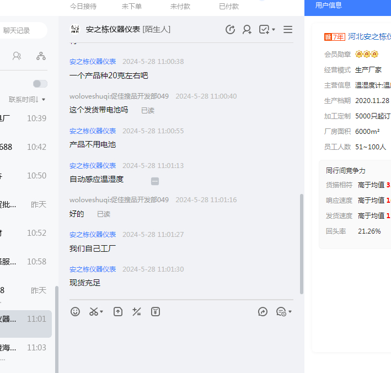The height and width of the screenshot is (373, 391).
Task: Expand the checkmark task dropdown in header
Action: (267, 30)
